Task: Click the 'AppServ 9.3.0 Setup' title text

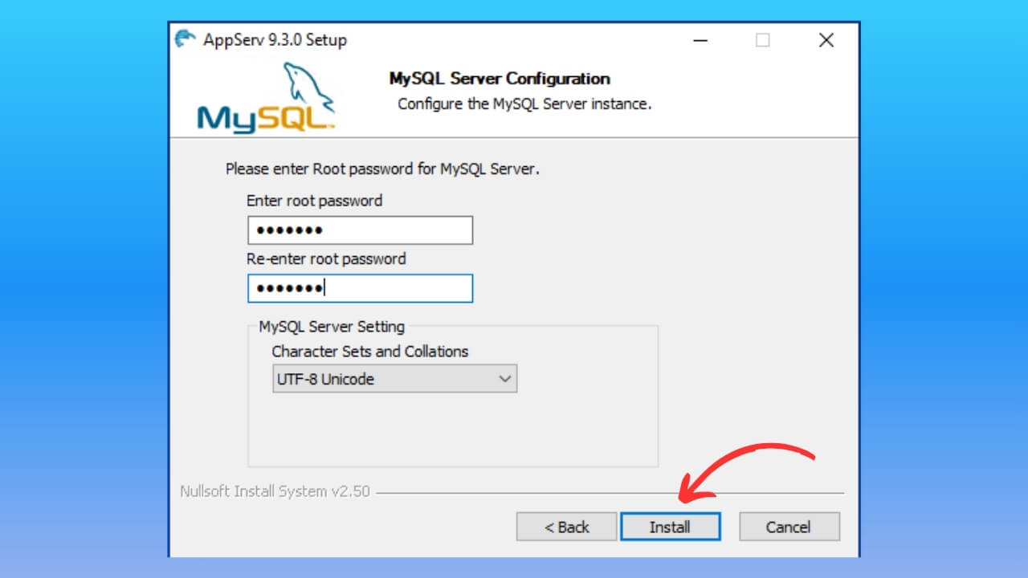Action: tap(275, 40)
